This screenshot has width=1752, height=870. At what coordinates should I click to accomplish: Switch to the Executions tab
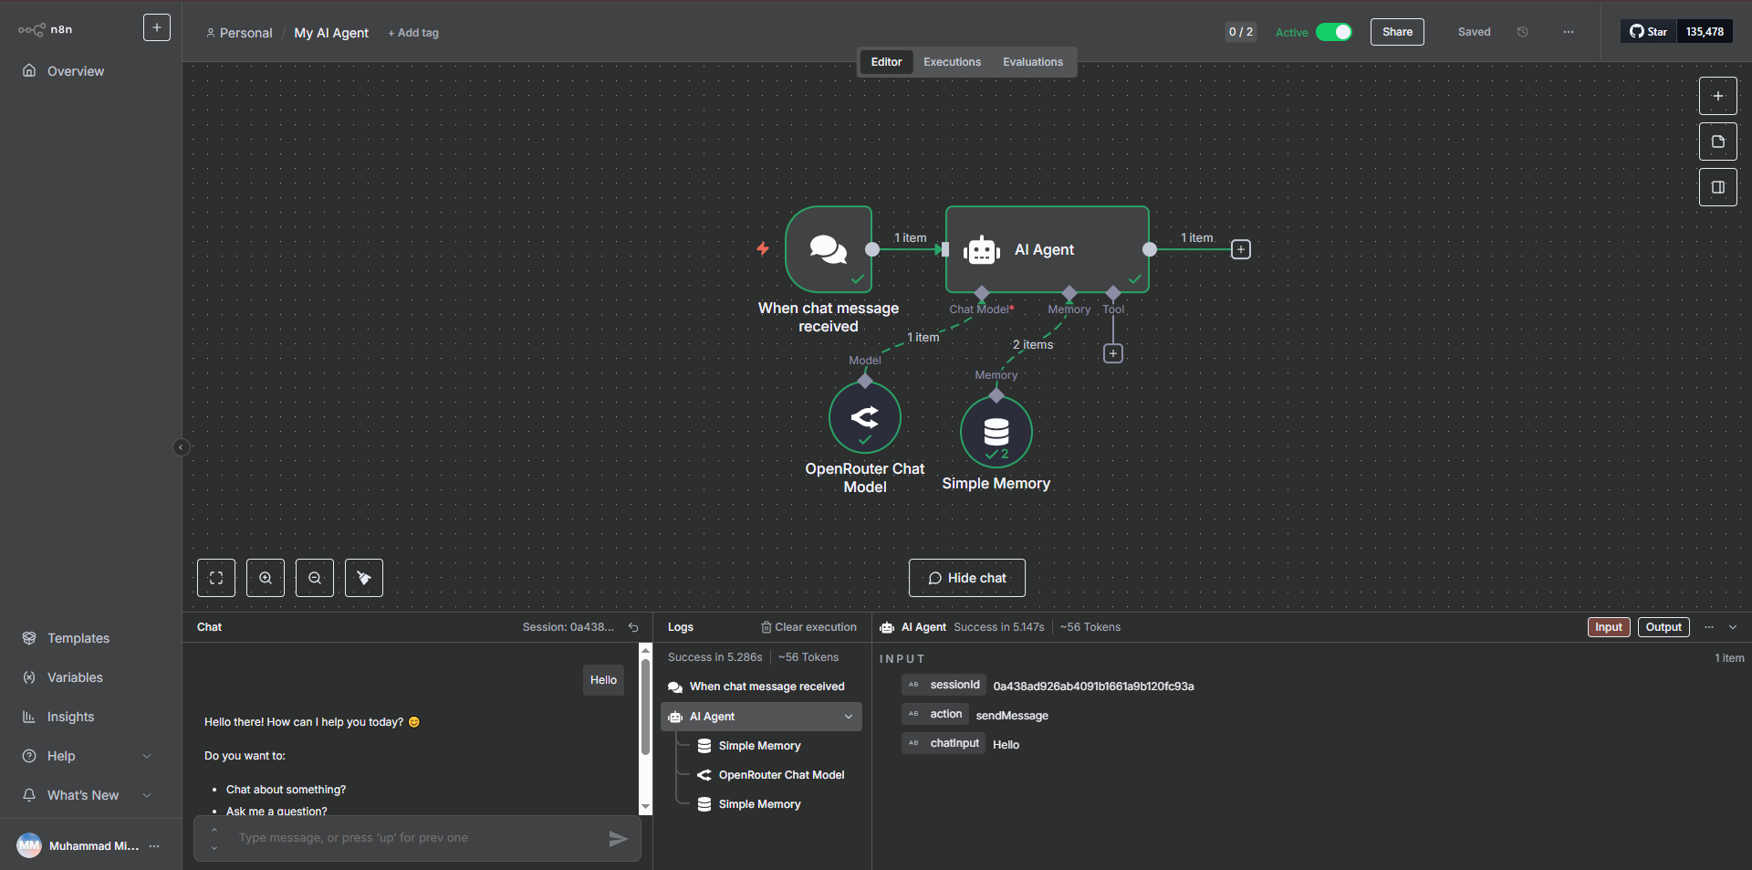point(952,62)
